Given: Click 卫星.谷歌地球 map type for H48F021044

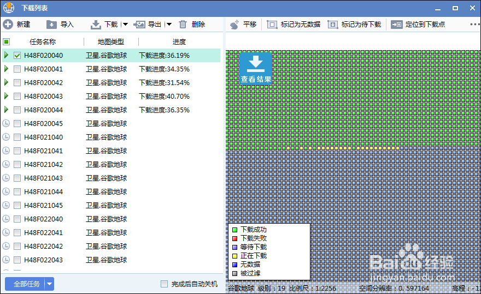Looking at the screenshot, I should (x=107, y=191).
